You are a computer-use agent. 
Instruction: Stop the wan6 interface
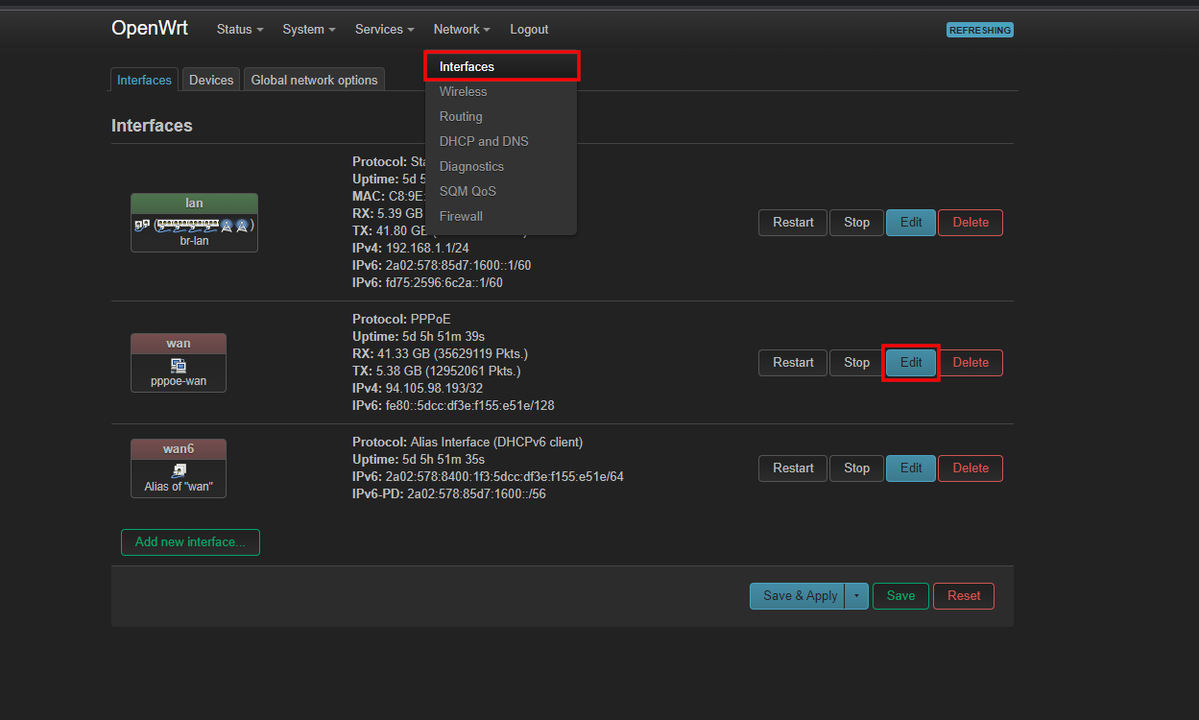(856, 468)
